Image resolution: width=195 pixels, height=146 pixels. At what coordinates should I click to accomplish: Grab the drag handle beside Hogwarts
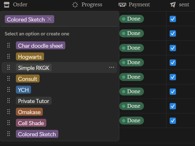(9, 56)
